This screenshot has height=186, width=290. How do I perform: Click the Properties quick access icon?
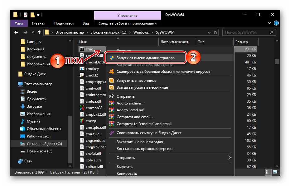(x=26, y=15)
